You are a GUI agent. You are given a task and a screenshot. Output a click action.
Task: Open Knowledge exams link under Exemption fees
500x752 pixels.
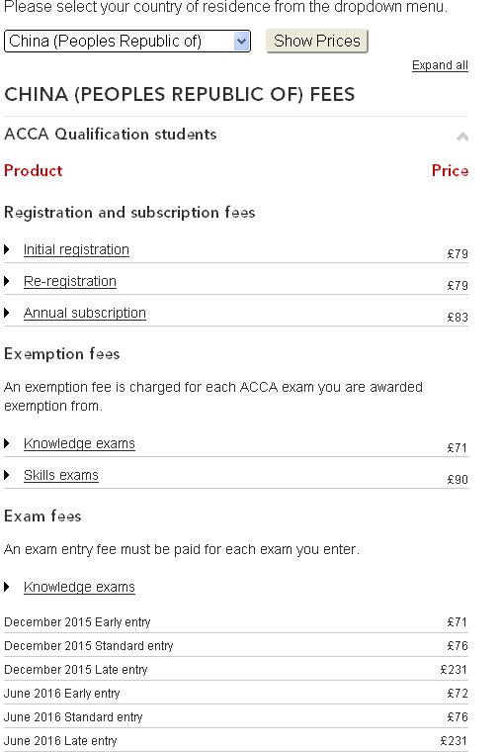point(79,443)
